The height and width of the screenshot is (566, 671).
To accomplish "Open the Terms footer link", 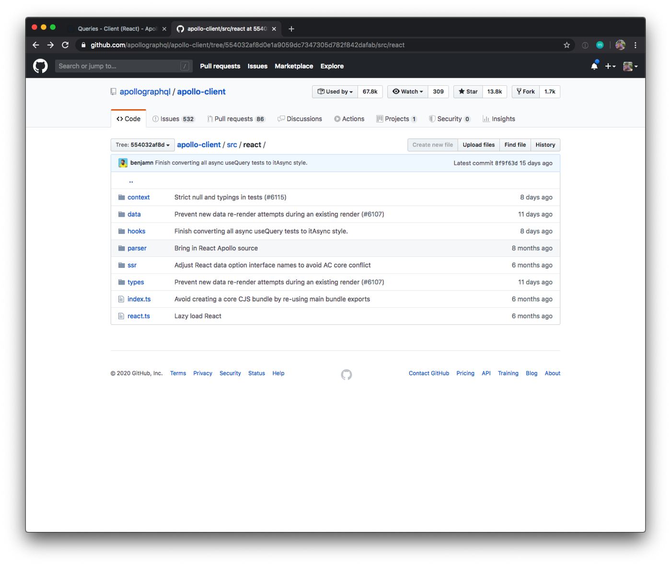I will click(178, 373).
